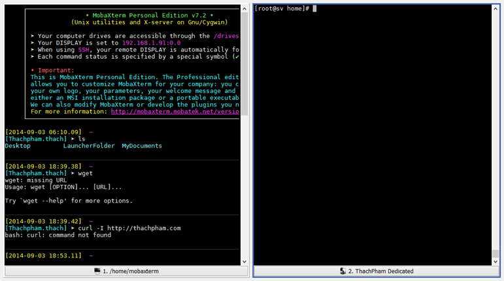Click the magenta 'SSH' word in banner
Viewport: 504px width, 281px height.
pos(84,50)
